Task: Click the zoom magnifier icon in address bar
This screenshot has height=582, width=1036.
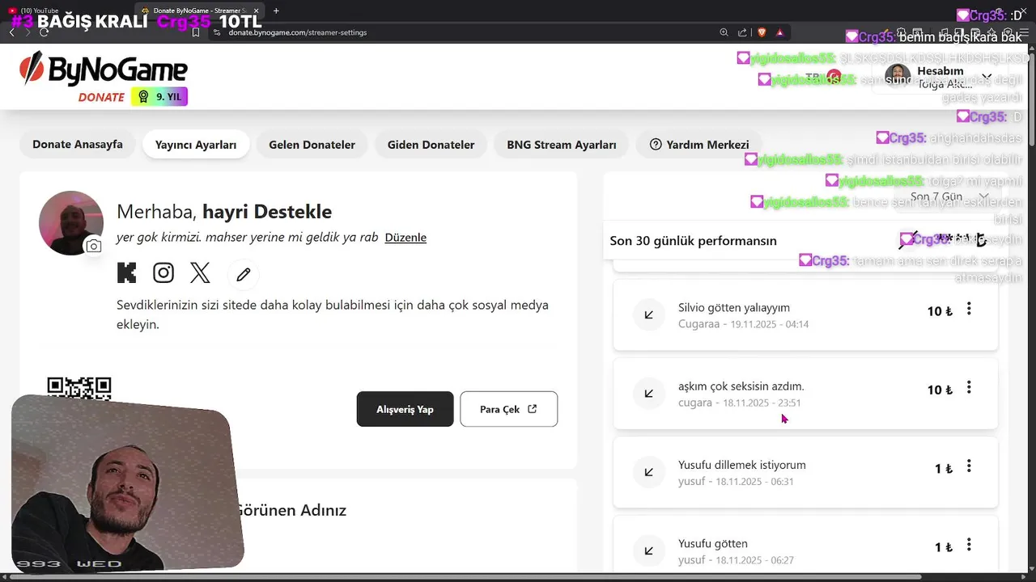Action: tap(724, 32)
